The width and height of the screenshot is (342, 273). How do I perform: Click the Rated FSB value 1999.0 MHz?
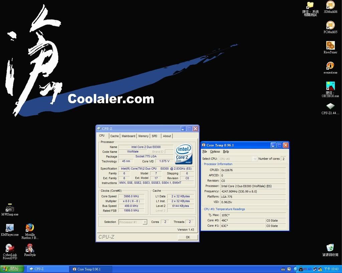131,211
